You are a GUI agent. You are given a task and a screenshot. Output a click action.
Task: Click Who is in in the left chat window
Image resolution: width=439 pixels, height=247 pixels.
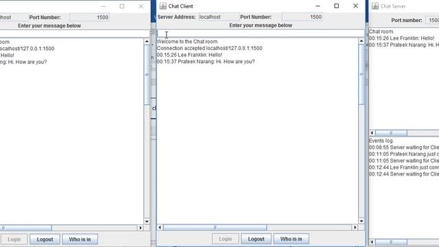coord(80,239)
